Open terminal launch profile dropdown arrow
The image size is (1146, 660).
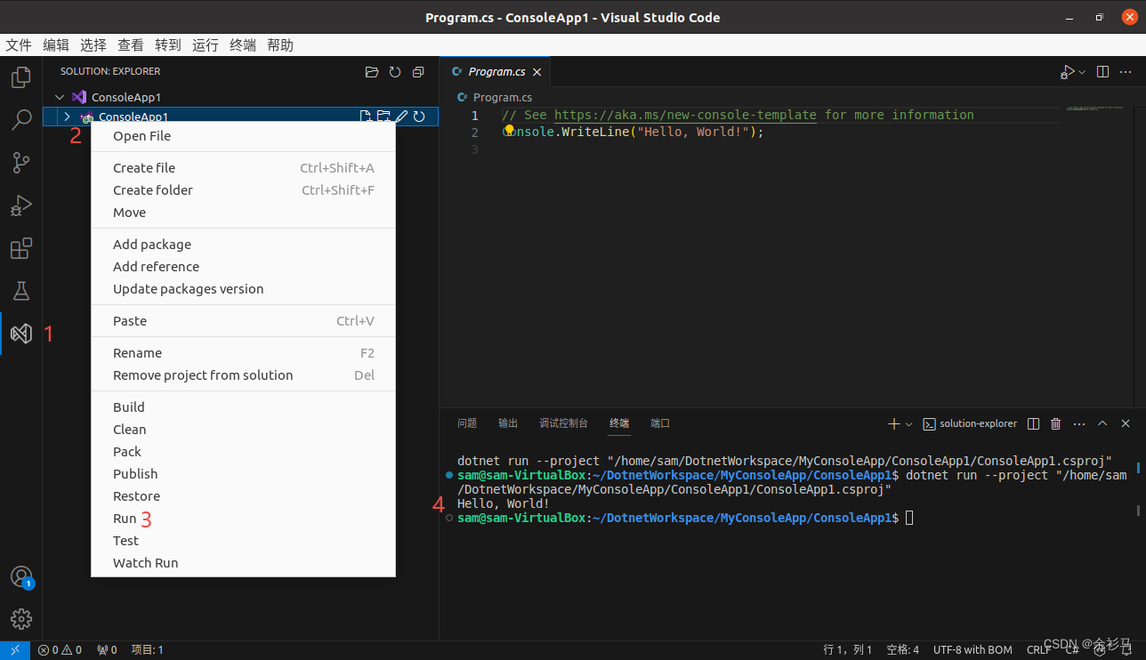click(908, 424)
